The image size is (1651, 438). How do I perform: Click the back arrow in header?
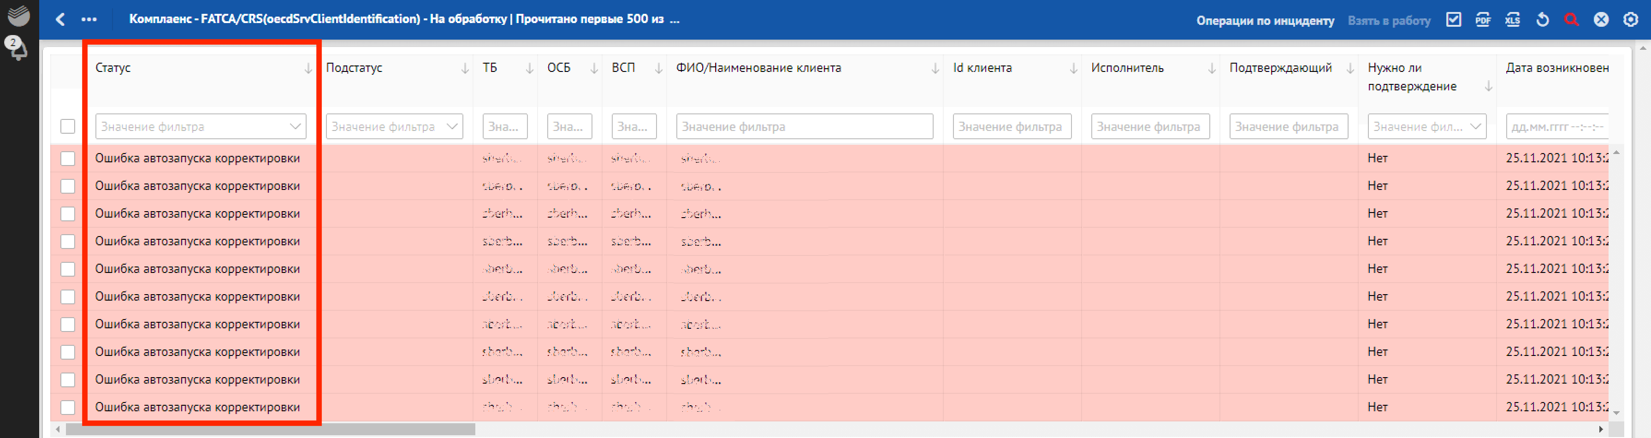[x=60, y=19]
